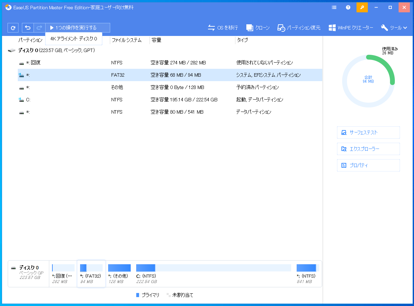Select the 541 MB NTFS block in disk map
The height and width of the screenshot is (306, 414).
point(307,273)
